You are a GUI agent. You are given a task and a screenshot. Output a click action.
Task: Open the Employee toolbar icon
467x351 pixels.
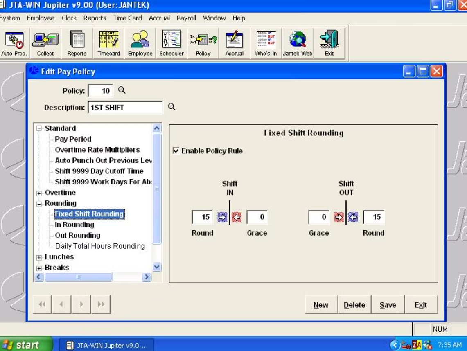coord(140,43)
